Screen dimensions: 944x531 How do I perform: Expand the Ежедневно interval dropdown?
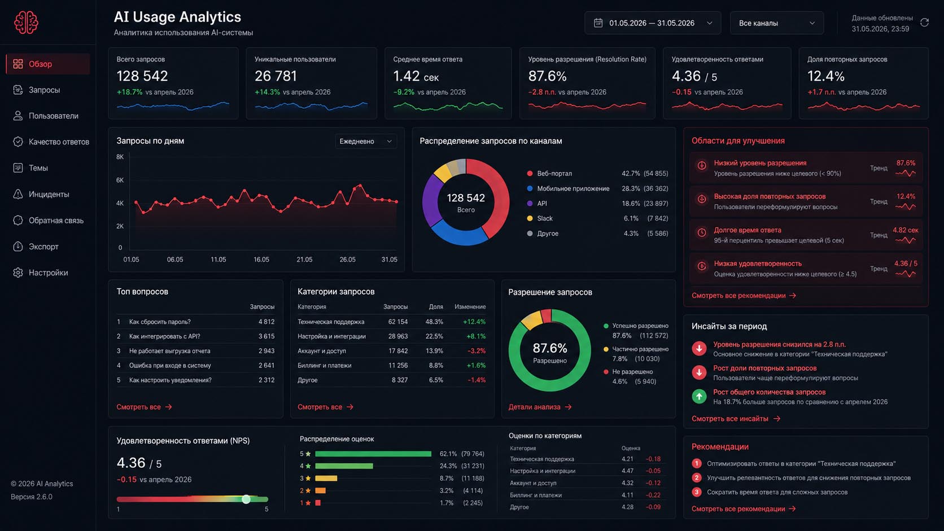(x=366, y=141)
